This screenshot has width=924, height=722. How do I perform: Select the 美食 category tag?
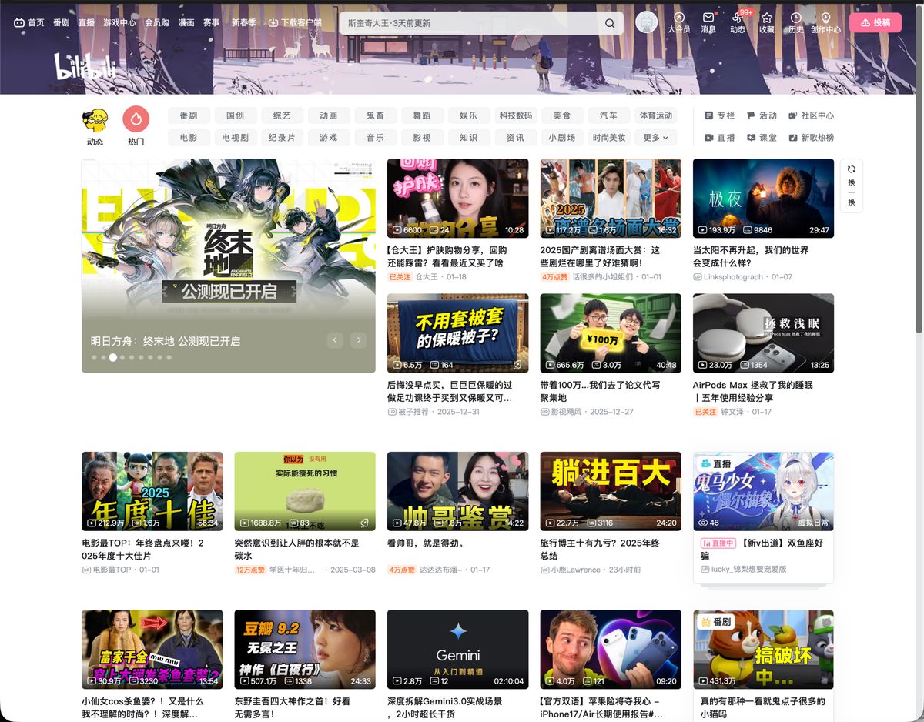click(x=562, y=115)
